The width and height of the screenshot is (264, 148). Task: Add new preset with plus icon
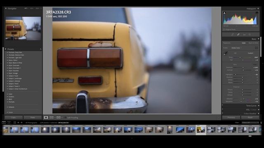point(40,49)
